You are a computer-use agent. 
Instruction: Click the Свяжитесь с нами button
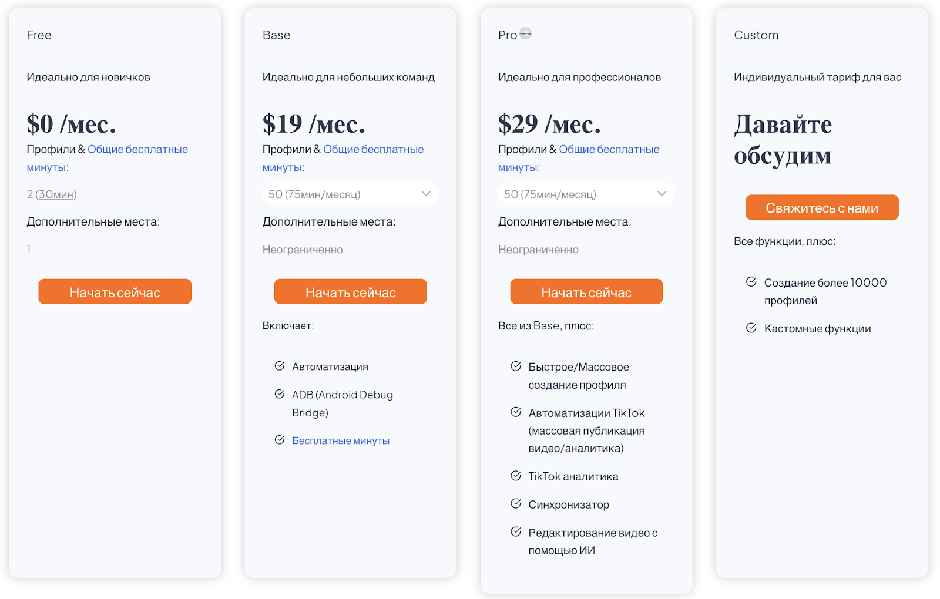[x=822, y=207]
